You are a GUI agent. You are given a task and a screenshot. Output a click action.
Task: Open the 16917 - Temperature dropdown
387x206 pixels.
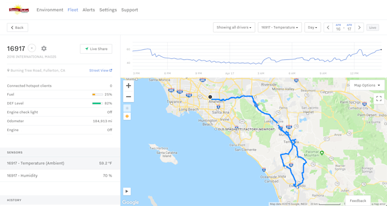click(280, 27)
